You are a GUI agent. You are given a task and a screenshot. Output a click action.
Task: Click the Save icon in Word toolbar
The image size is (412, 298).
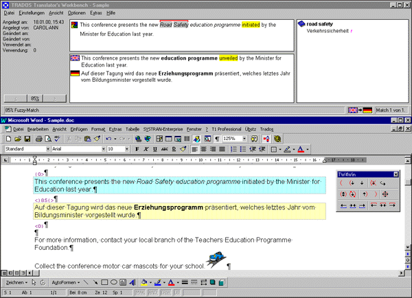tap(27, 139)
